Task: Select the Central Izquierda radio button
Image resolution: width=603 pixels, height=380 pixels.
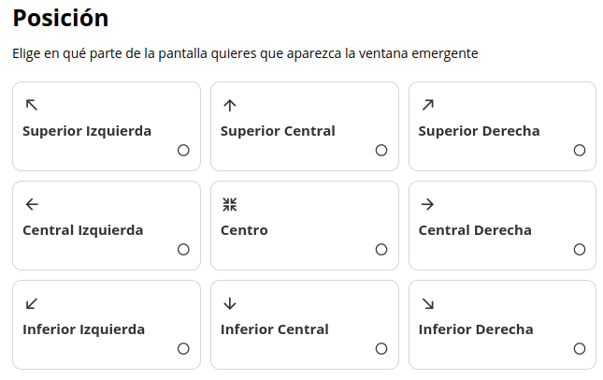Action: tap(183, 249)
